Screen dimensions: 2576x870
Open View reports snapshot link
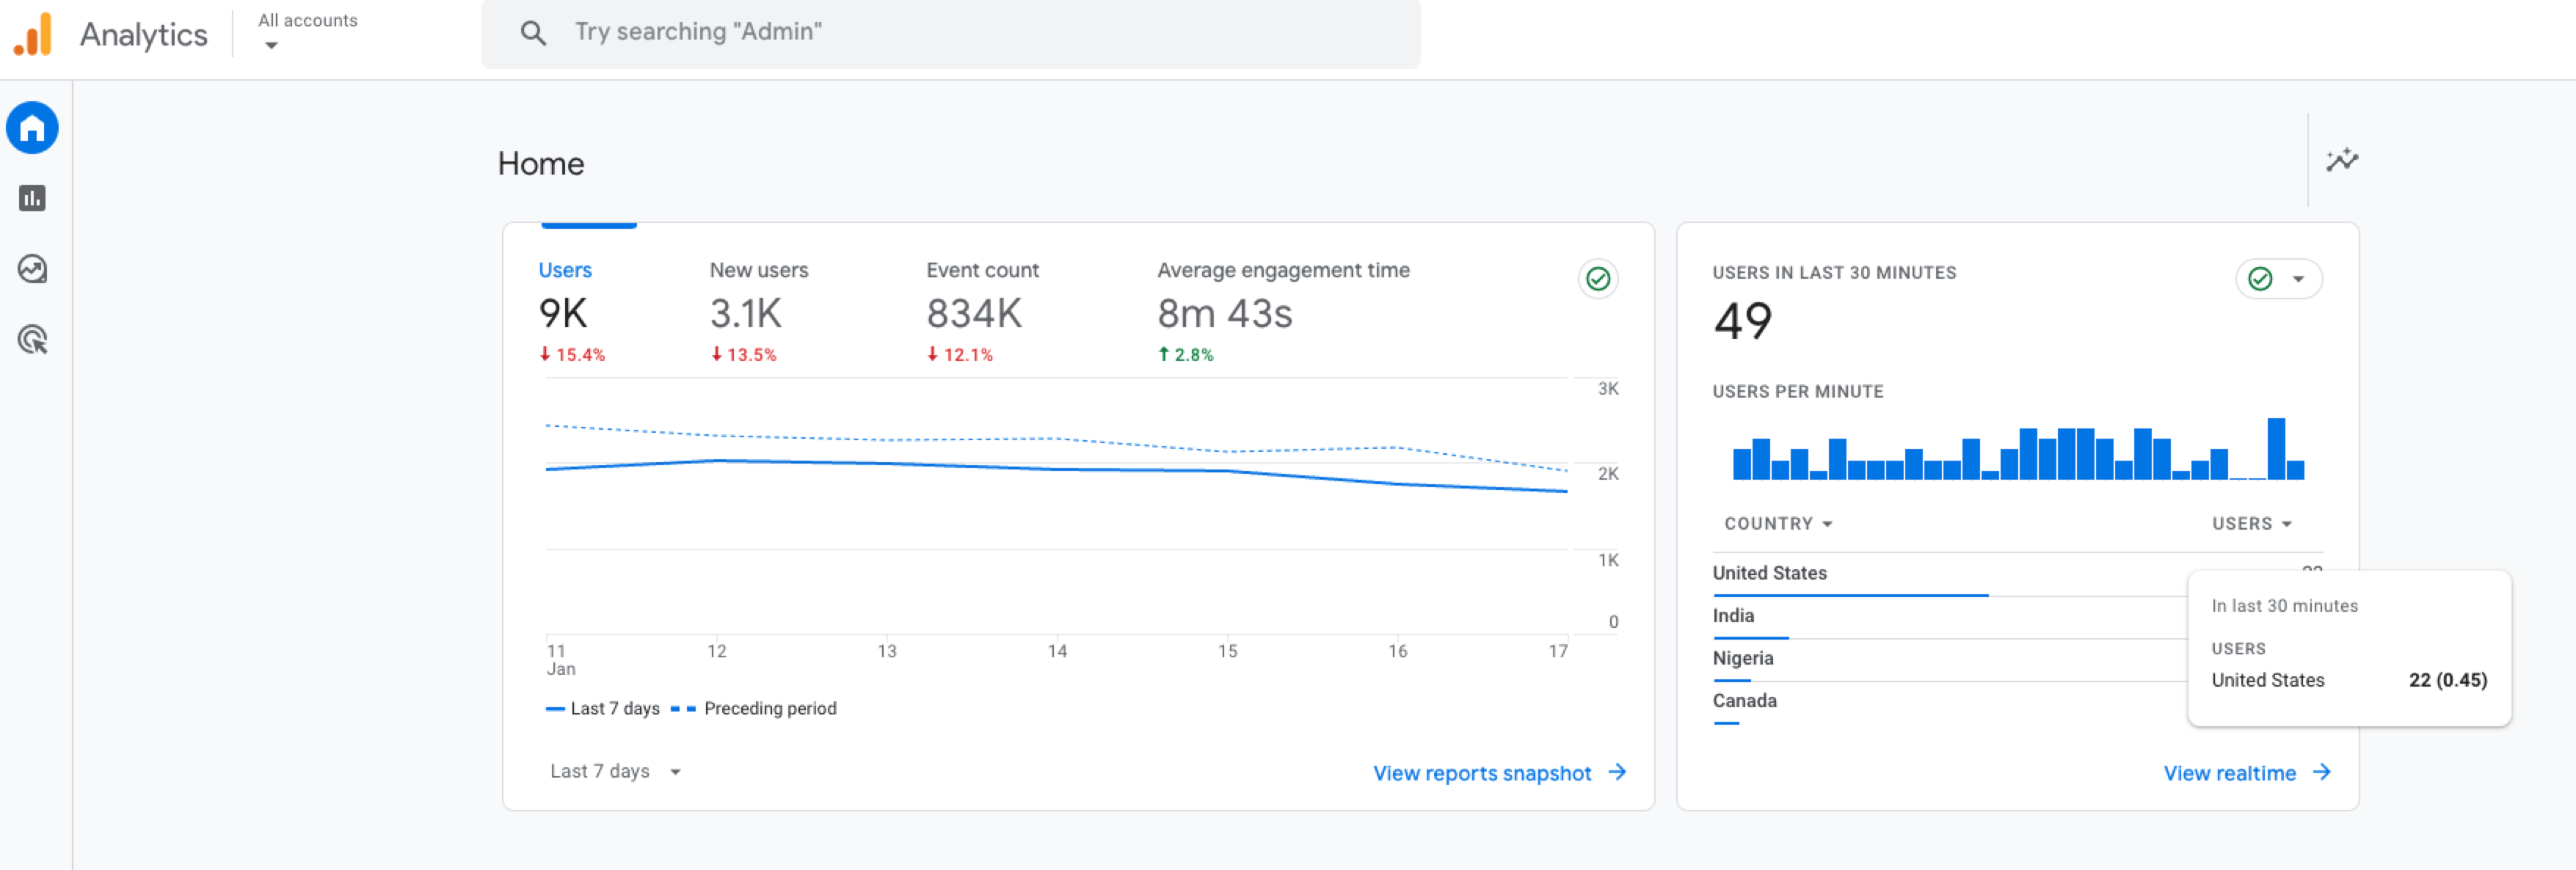pyautogui.click(x=1481, y=773)
